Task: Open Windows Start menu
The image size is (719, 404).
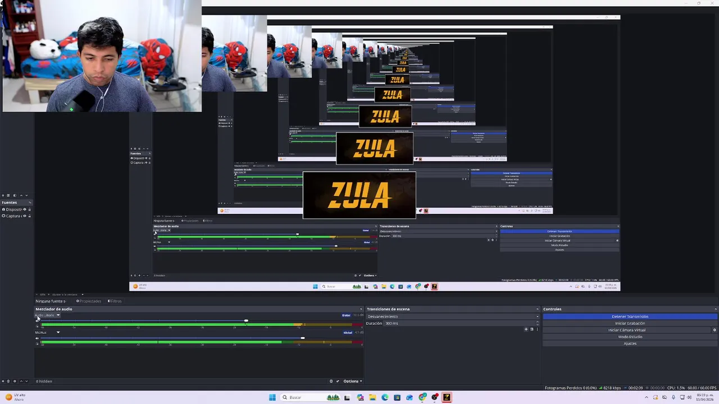Action: coord(272,397)
